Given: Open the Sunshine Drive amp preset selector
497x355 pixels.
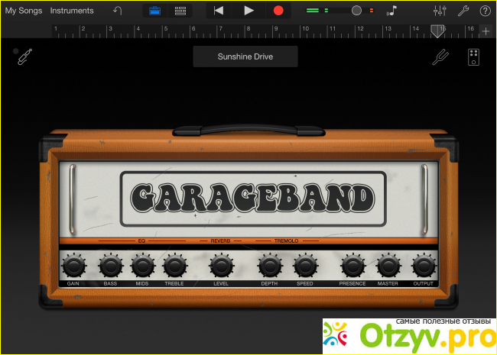Looking at the screenshot, I should 245,56.
